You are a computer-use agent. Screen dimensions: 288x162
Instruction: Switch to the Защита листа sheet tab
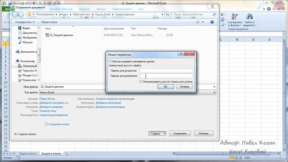[27, 153]
